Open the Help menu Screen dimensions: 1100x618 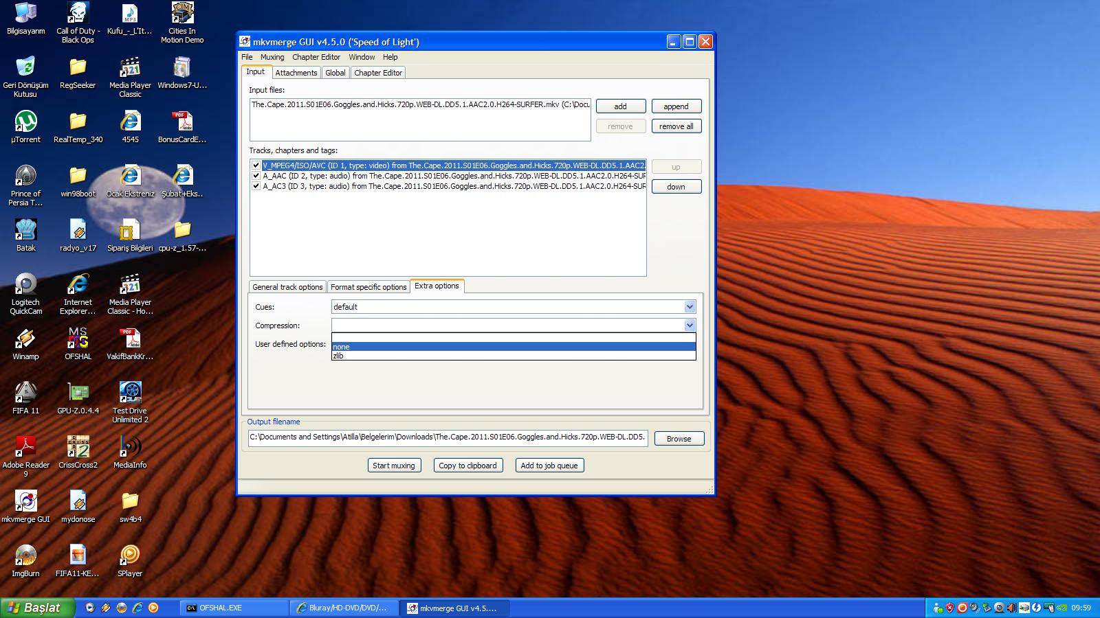click(x=390, y=57)
